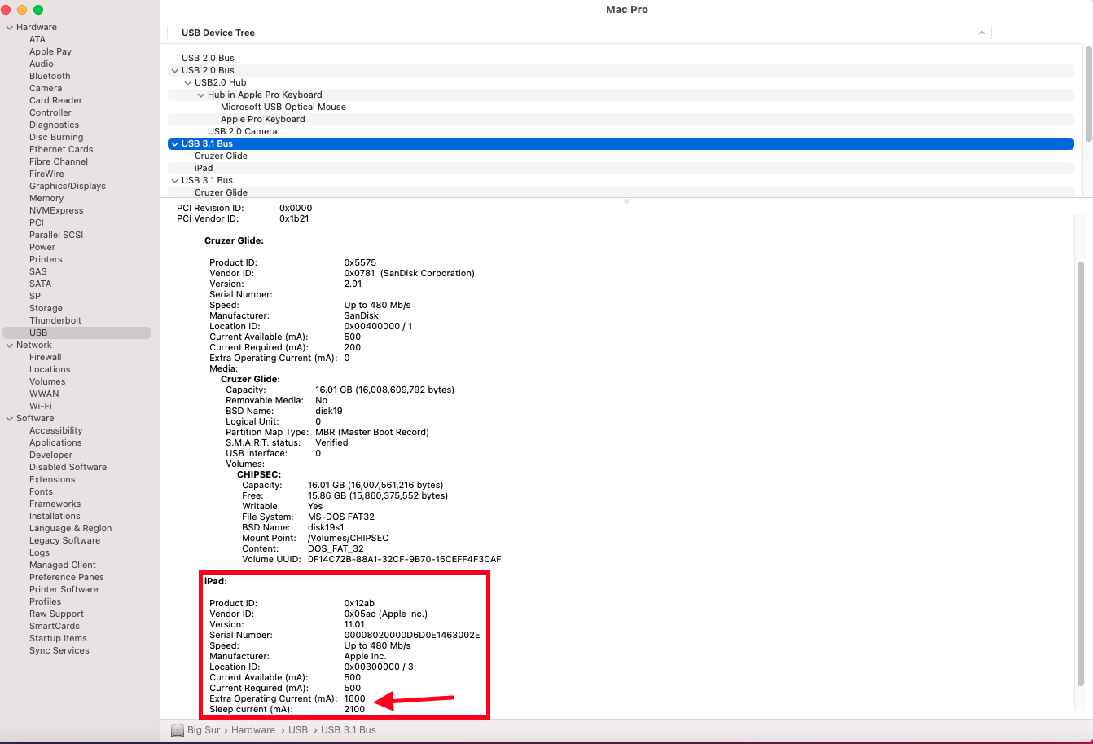
Task: Open Applications under Software
Action: tap(55, 442)
